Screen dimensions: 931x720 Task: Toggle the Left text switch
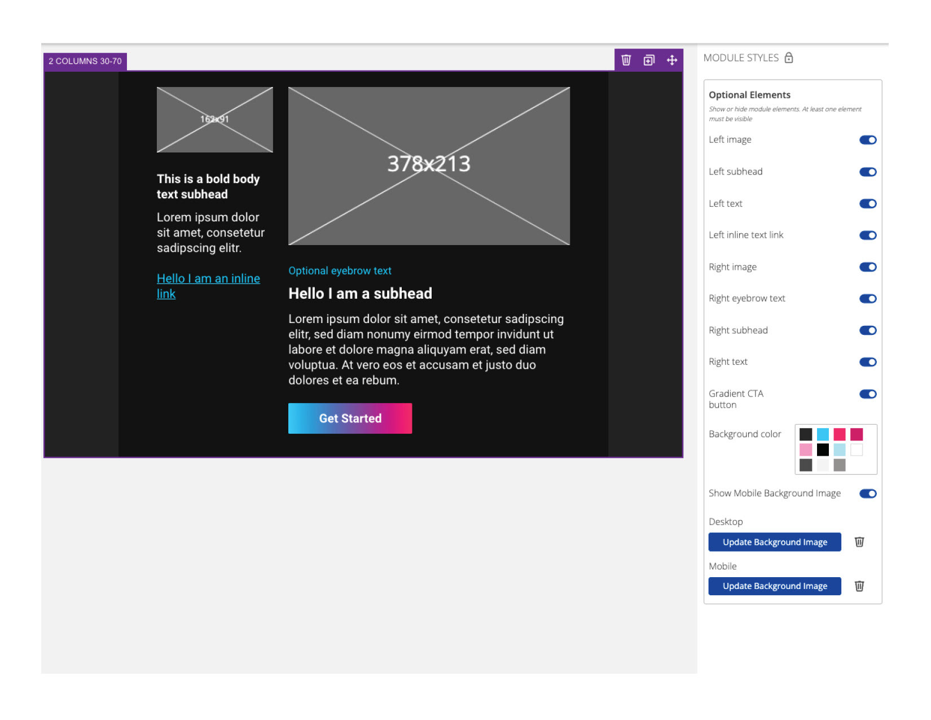[868, 203]
